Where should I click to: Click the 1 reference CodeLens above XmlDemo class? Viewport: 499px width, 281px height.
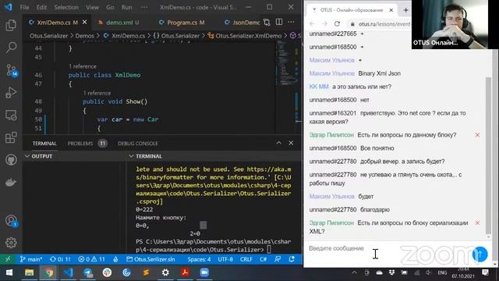point(83,66)
